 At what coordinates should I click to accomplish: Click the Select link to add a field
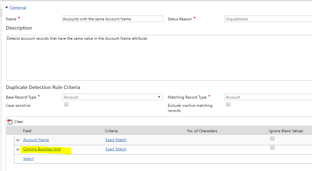(x=28, y=159)
